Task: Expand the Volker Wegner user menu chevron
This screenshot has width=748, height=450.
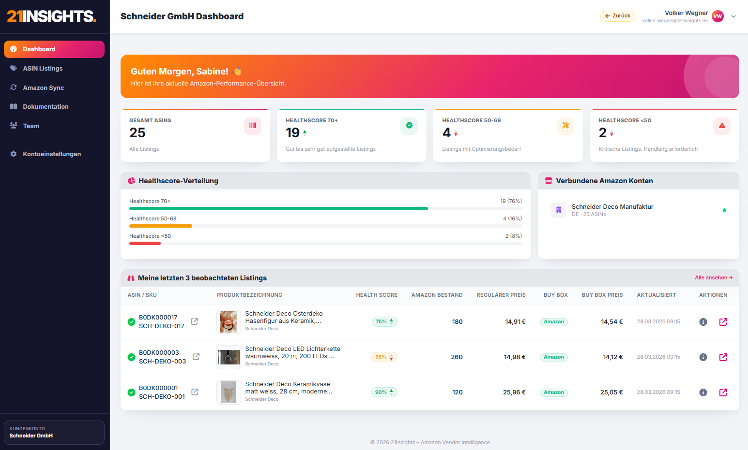Action: 733,16
